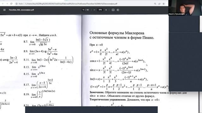Click exercise number 8.7.
The height and width of the screenshot is (113, 202).
tap(26, 42)
